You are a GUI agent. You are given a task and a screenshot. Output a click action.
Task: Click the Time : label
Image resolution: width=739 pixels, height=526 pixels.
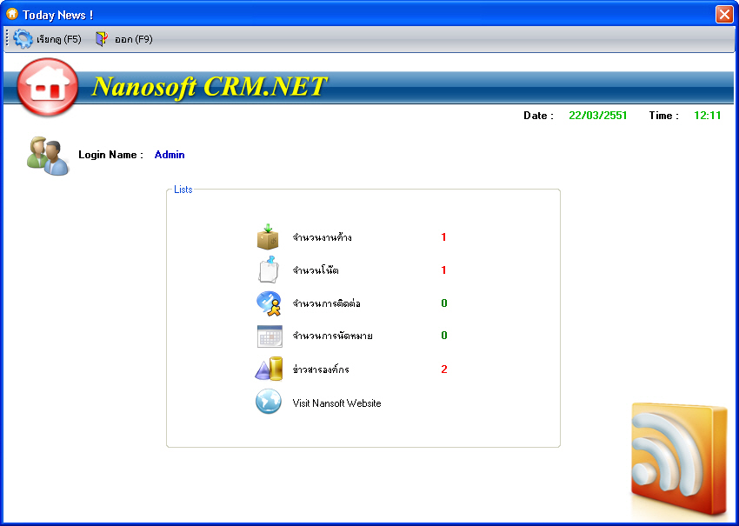663,116
